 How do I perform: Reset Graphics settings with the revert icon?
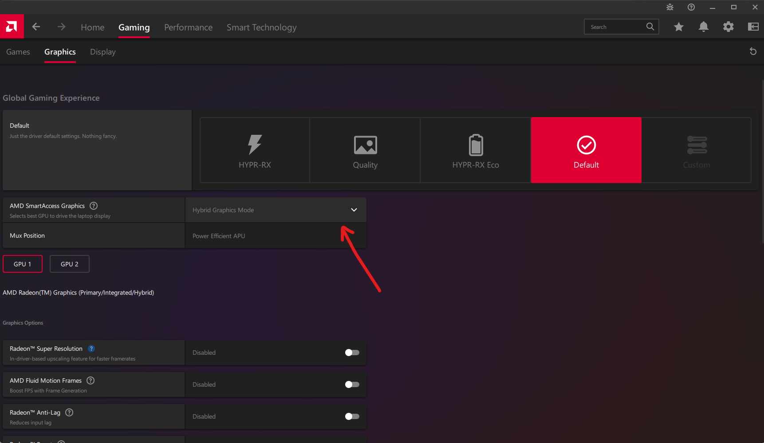click(x=753, y=51)
